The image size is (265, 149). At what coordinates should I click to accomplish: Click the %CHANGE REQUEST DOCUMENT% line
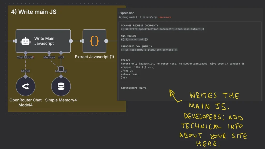click(x=139, y=26)
